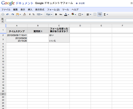The image size is (133, 109).
Task: Select column A header
Action: (17, 25)
